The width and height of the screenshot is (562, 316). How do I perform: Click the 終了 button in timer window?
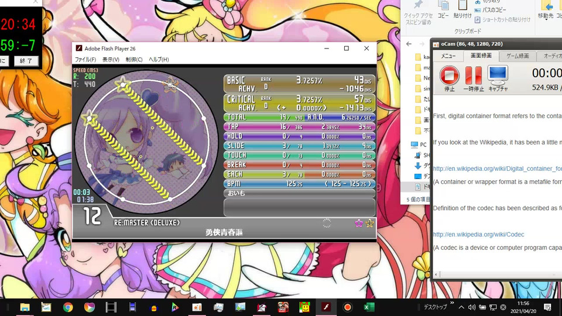(x=26, y=61)
